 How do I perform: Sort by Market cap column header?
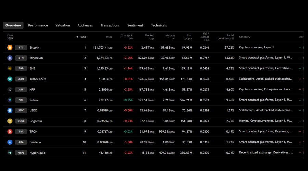pos(149,37)
